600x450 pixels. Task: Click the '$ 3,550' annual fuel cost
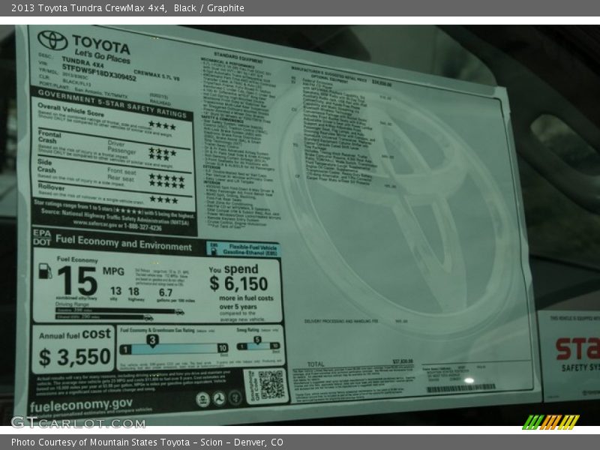(x=74, y=357)
